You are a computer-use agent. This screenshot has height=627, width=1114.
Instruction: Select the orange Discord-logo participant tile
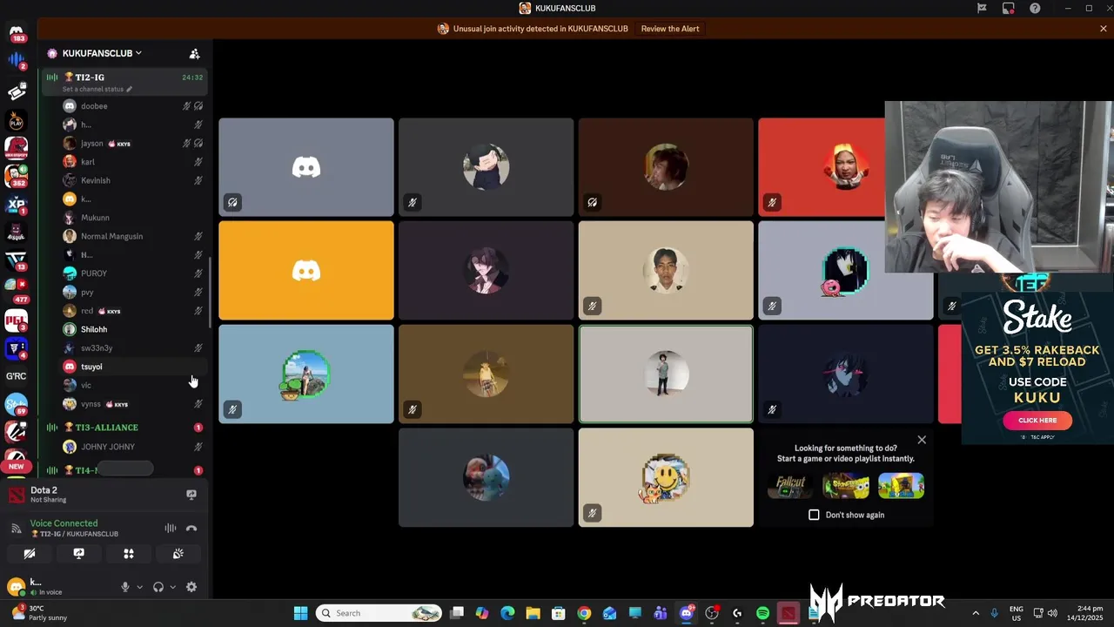(x=306, y=271)
